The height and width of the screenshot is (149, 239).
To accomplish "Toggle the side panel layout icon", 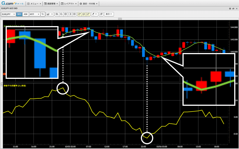I will click(70, 14).
